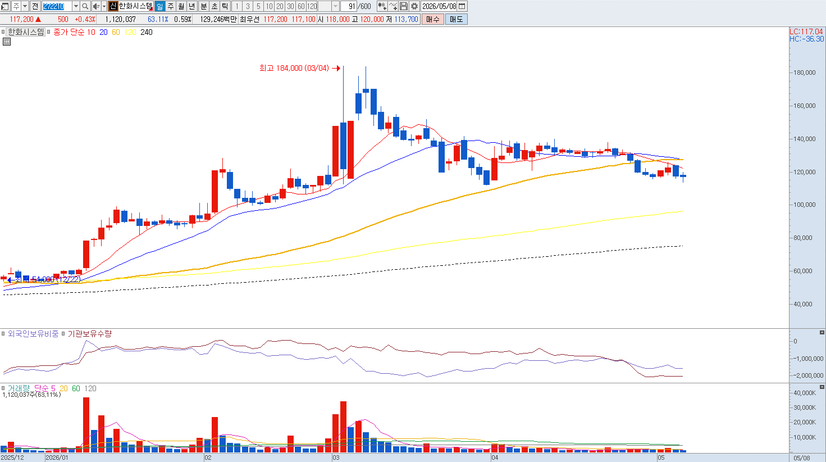Select the 5 interval preset button
826x462 pixels.
tap(258, 6)
